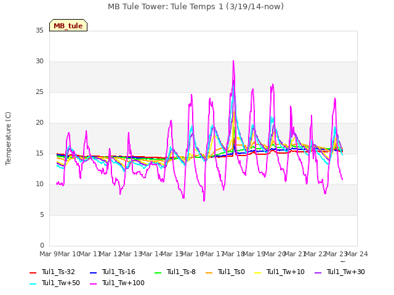The width and height of the screenshot is (394, 295).
Task: Click the cyan Tul1_Tw+50 legend swatch
Action: click(x=33, y=284)
